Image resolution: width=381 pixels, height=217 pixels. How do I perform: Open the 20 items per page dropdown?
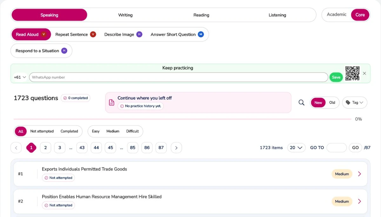296,148
